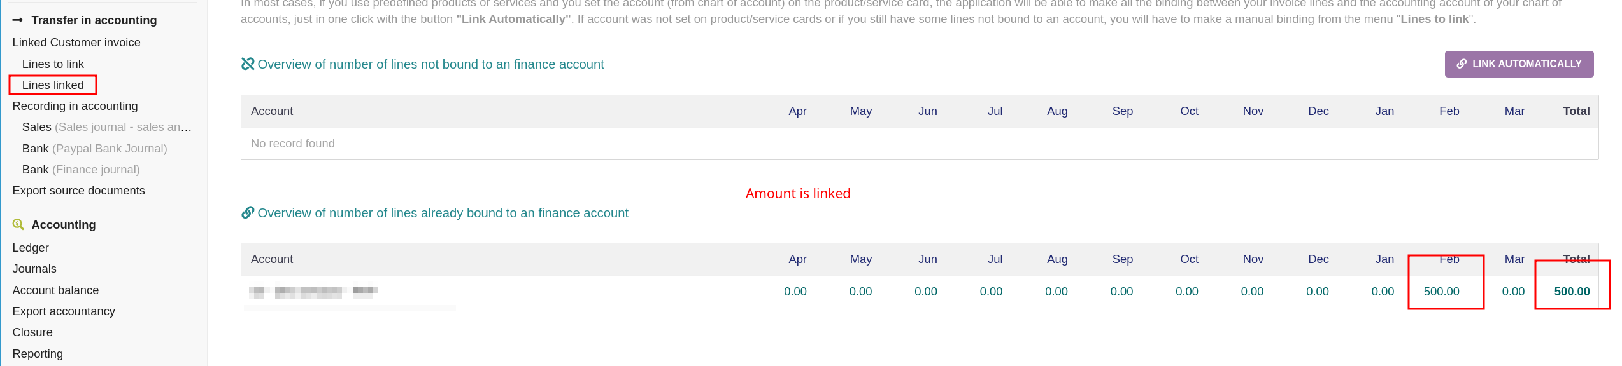Click the blurred account name in bound table
1622x366 pixels.
pos(313,292)
